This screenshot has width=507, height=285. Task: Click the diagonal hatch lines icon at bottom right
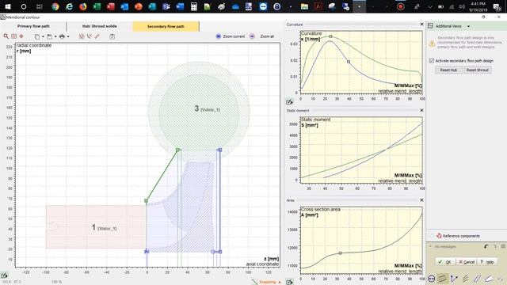point(466,278)
